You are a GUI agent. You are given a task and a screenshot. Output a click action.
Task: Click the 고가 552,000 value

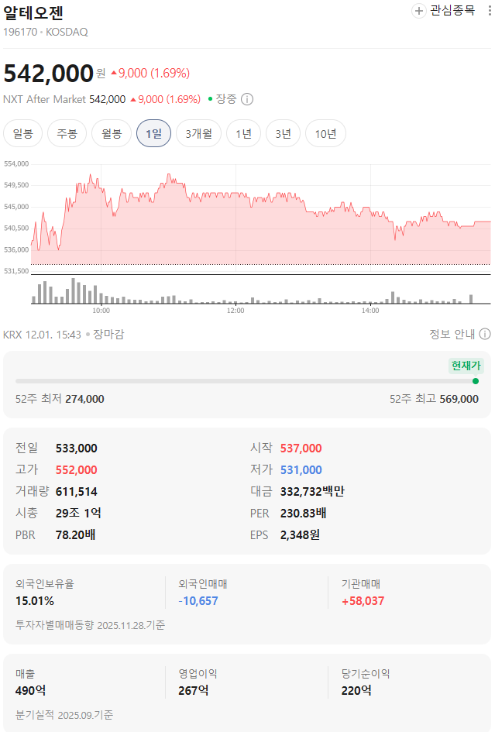click(77, 469)
